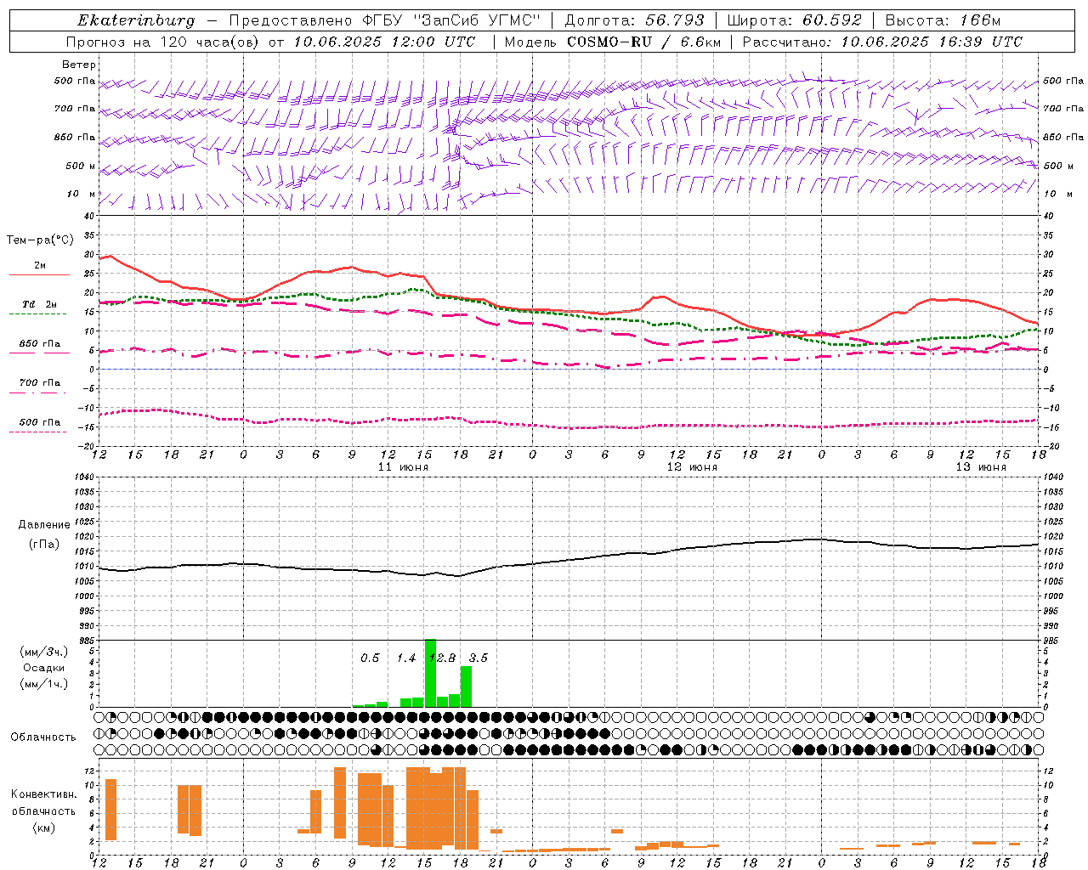Click the model name COSMO-RU / 6.6км
This screenshot has width=1088, height=870.
click(x=644, y=42)
